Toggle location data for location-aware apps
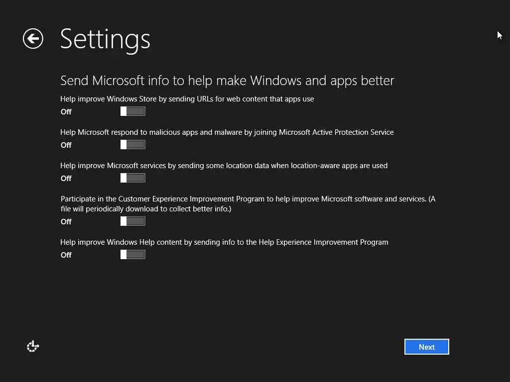 132,178
